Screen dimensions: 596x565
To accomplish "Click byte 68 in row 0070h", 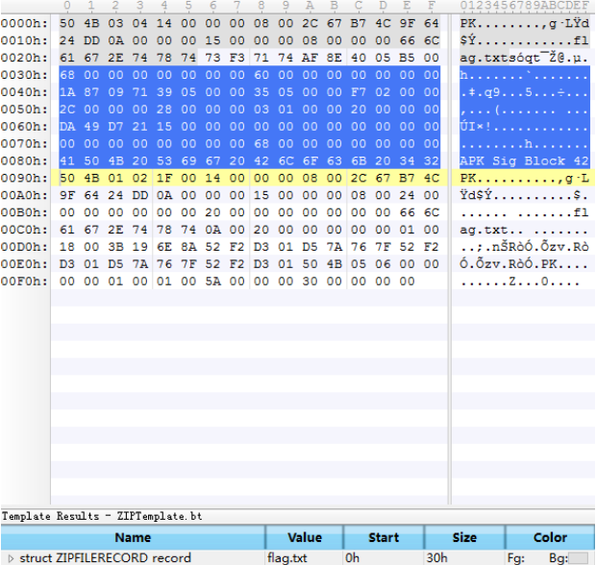I will coord(261,143).
